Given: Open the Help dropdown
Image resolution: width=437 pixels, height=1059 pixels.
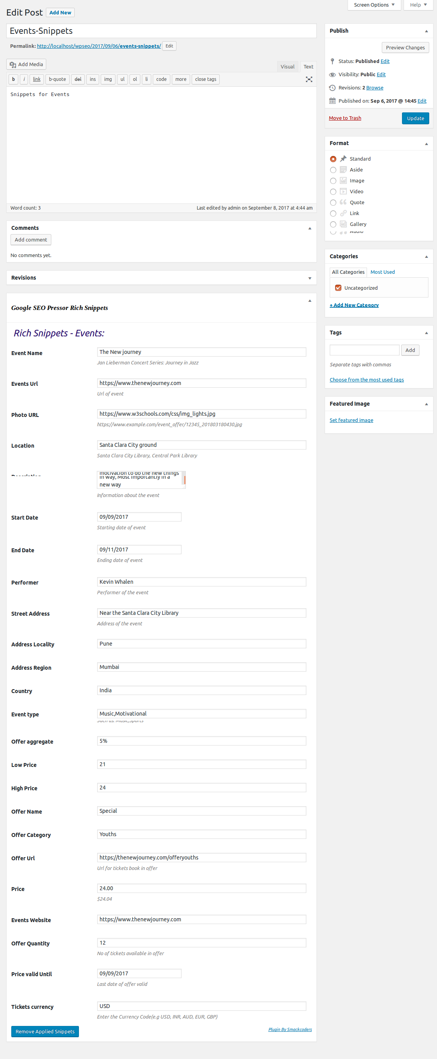Looking at the screenshot, I should (x=418, y=5).
